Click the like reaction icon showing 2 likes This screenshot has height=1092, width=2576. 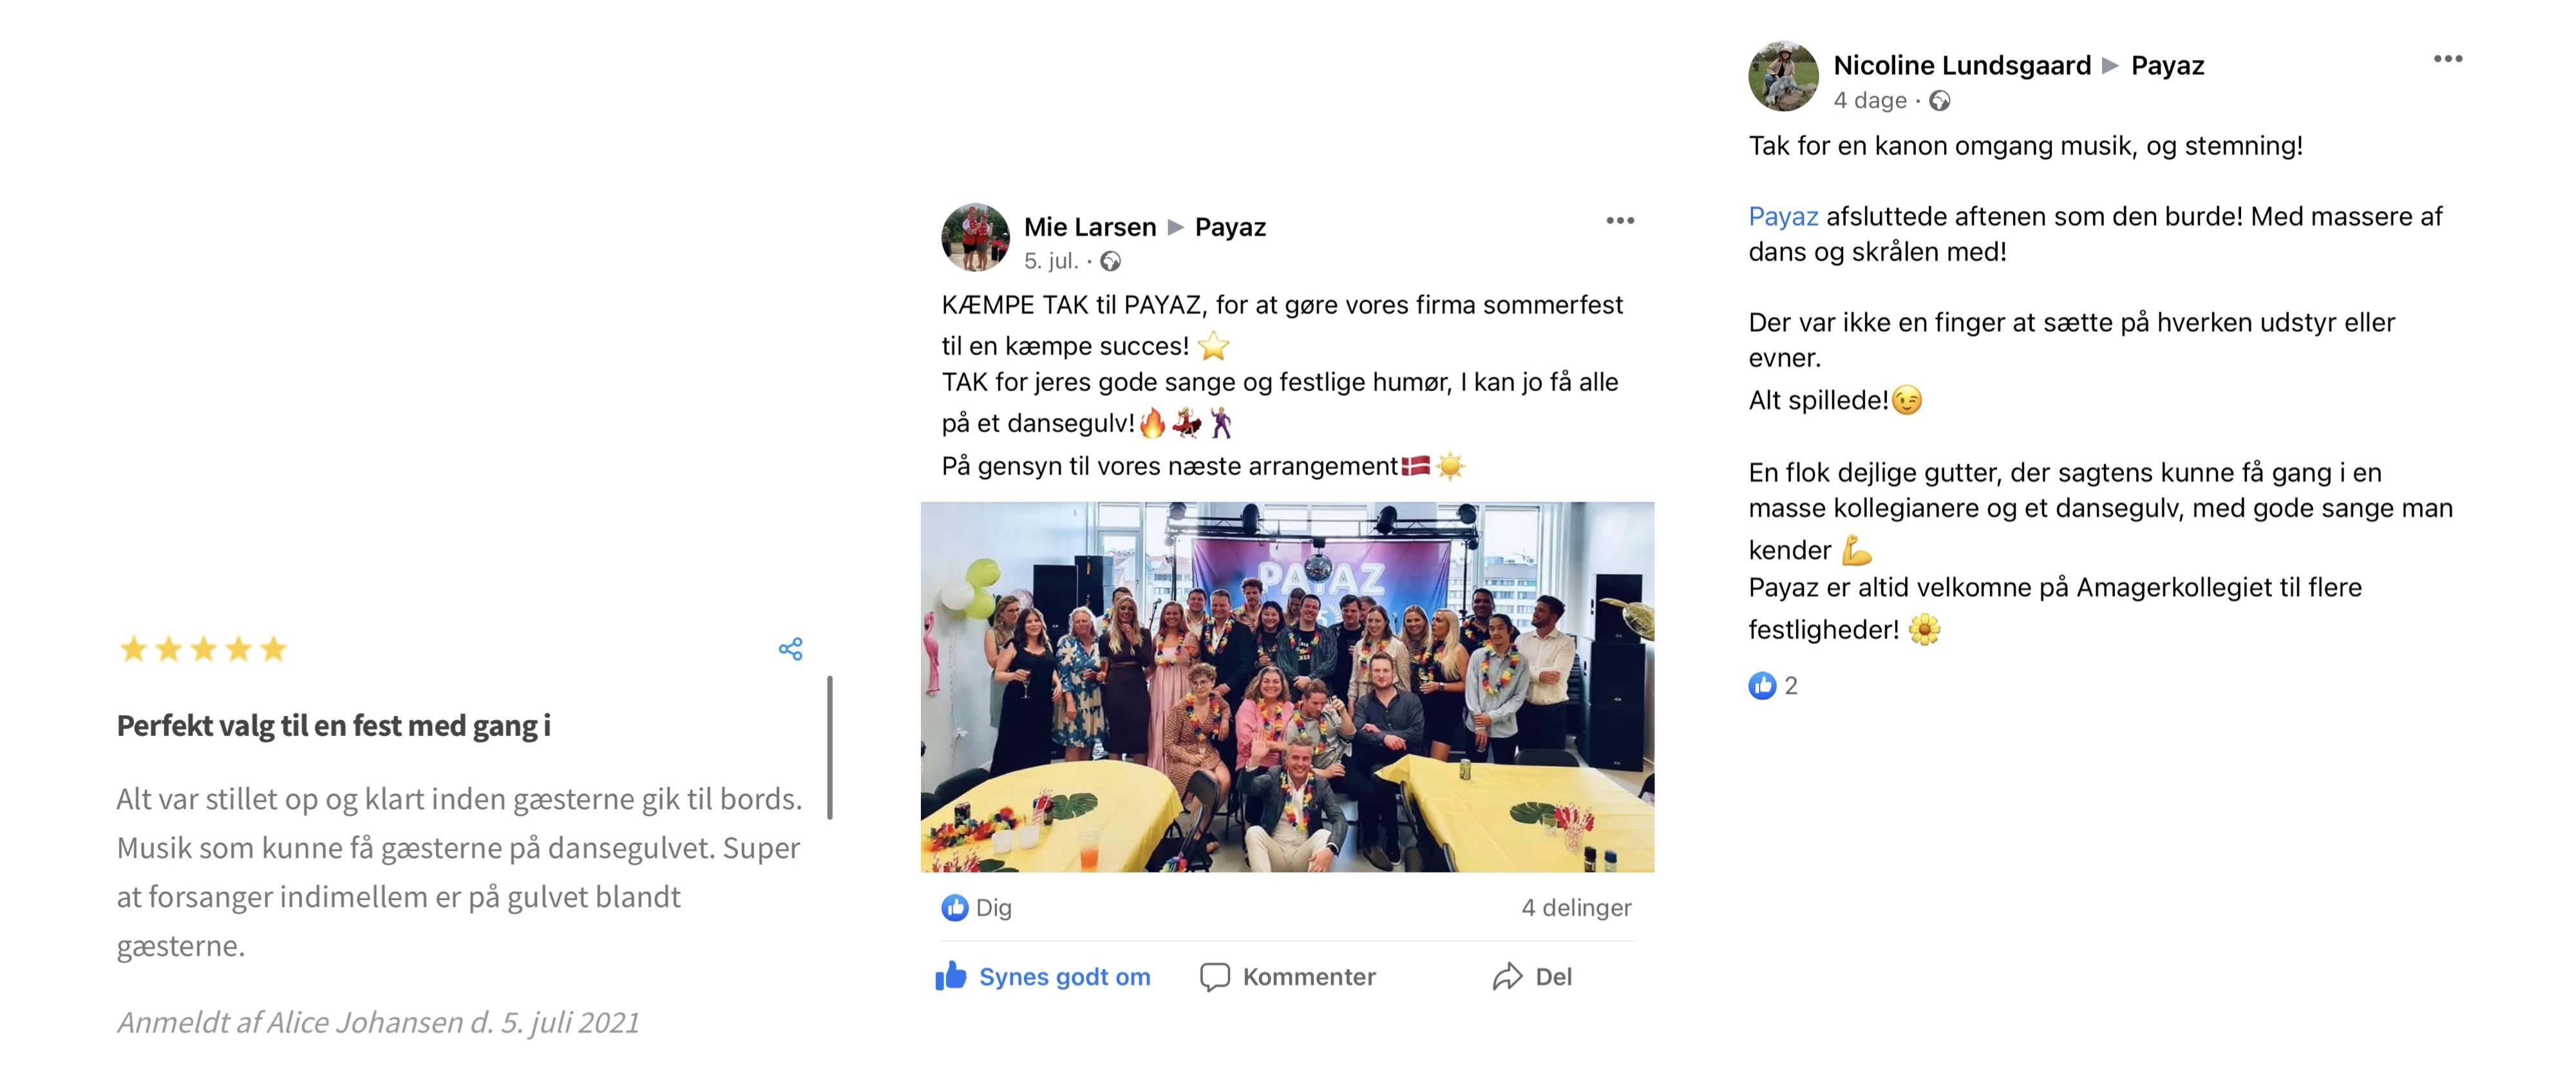pyautogui.click(x=1762, y=685)
